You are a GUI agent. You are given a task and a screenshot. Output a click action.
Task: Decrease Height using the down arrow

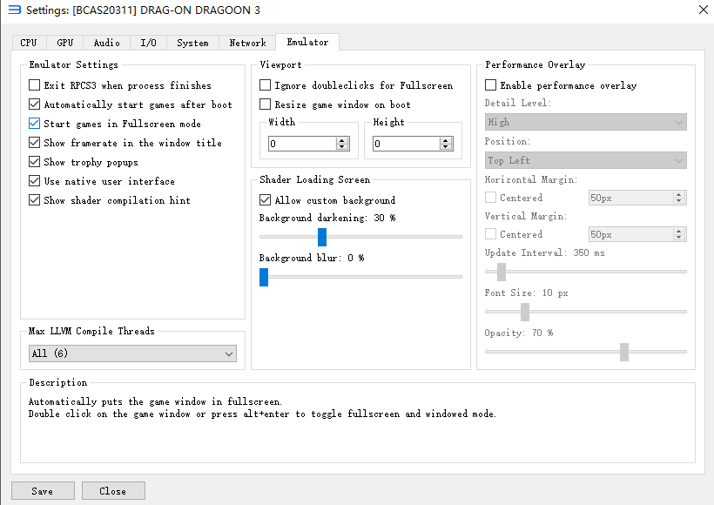pos(446,147)
